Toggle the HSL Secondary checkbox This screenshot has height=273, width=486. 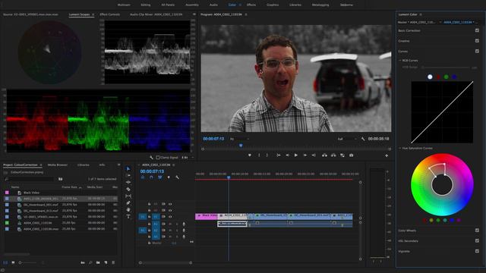pyautogui.click(x=477, y=240)
